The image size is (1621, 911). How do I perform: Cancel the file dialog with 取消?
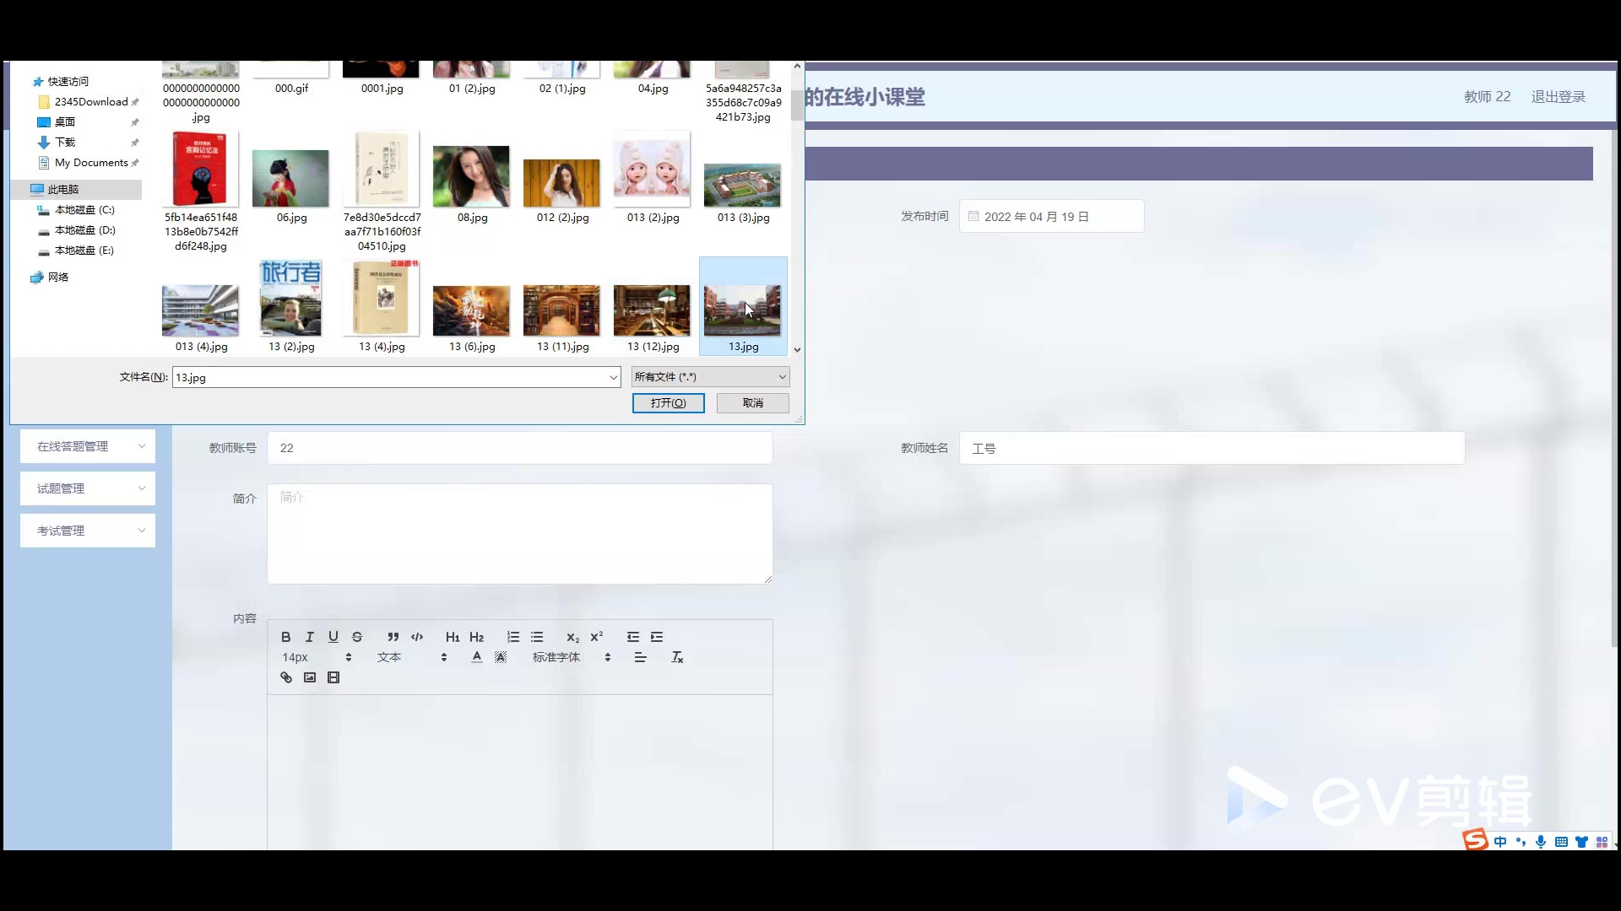point(752,403)
